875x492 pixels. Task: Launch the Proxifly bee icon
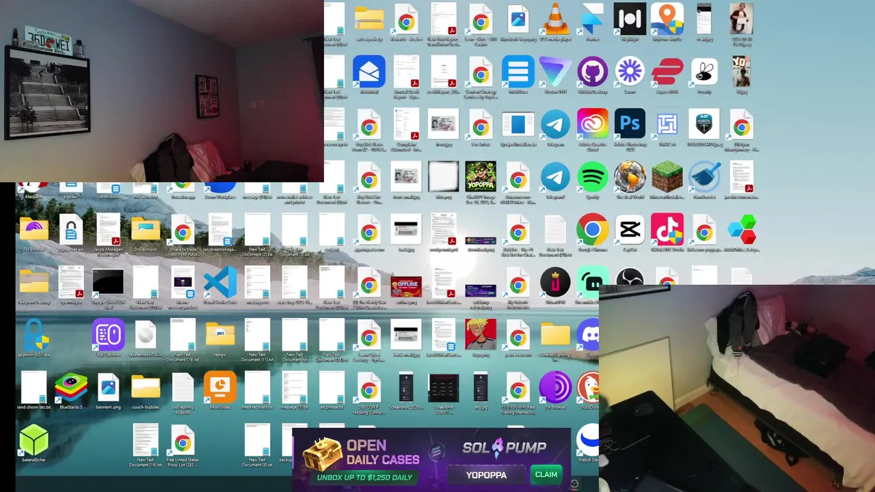tap(704, 72)
